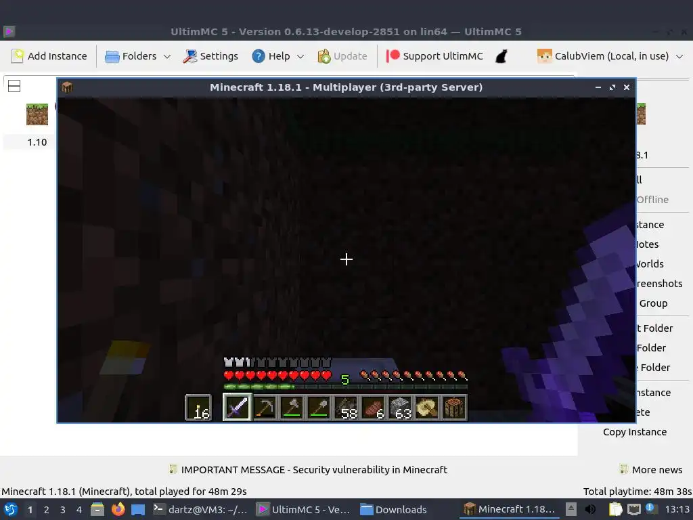Select the axe hotbar slot

(292, 407)
